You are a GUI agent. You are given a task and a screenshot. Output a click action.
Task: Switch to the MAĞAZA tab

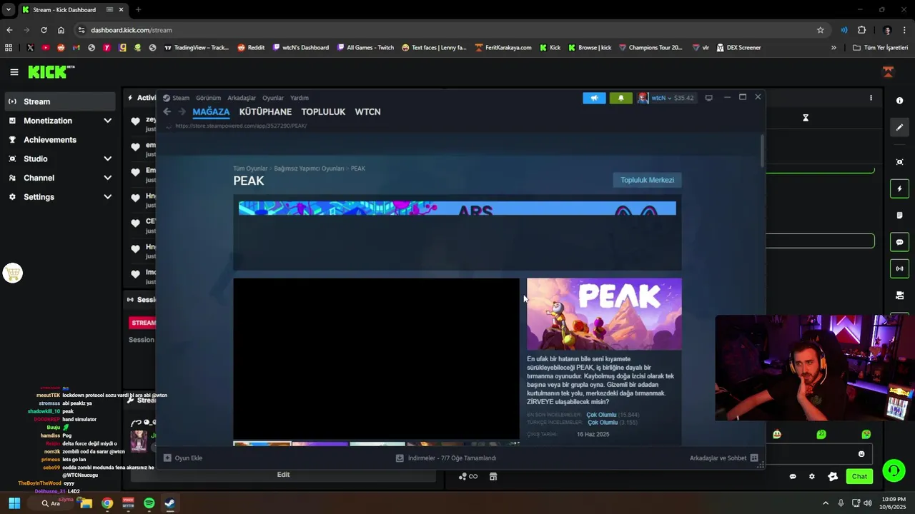coord(211,112)
